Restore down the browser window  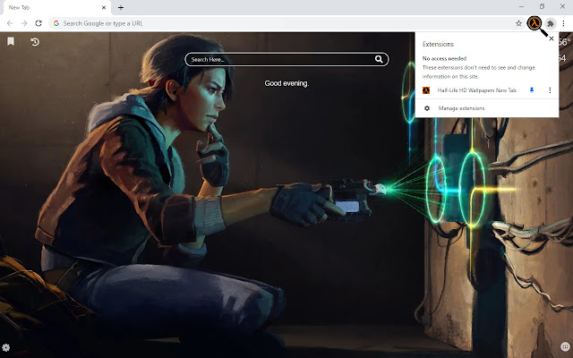[542, 6]
